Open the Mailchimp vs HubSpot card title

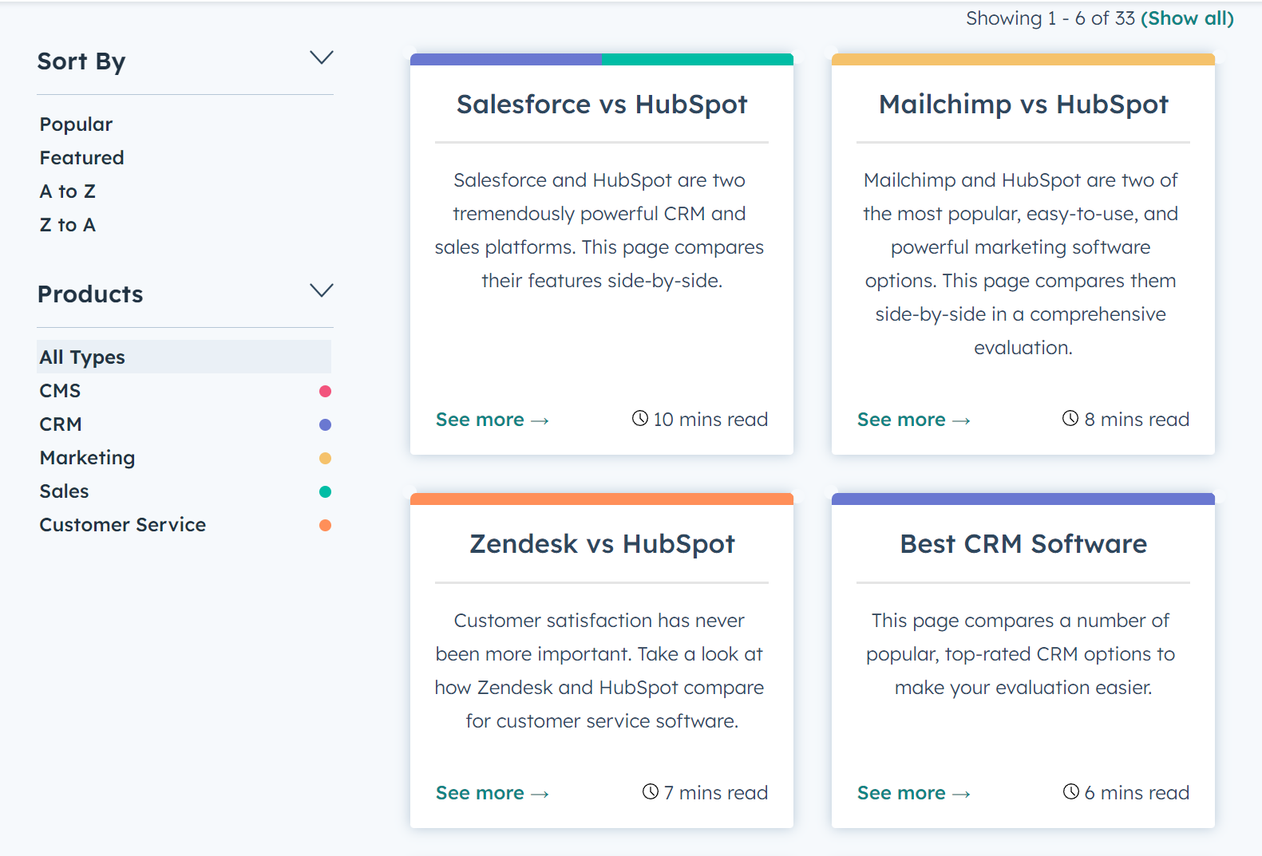[1023, 105]
